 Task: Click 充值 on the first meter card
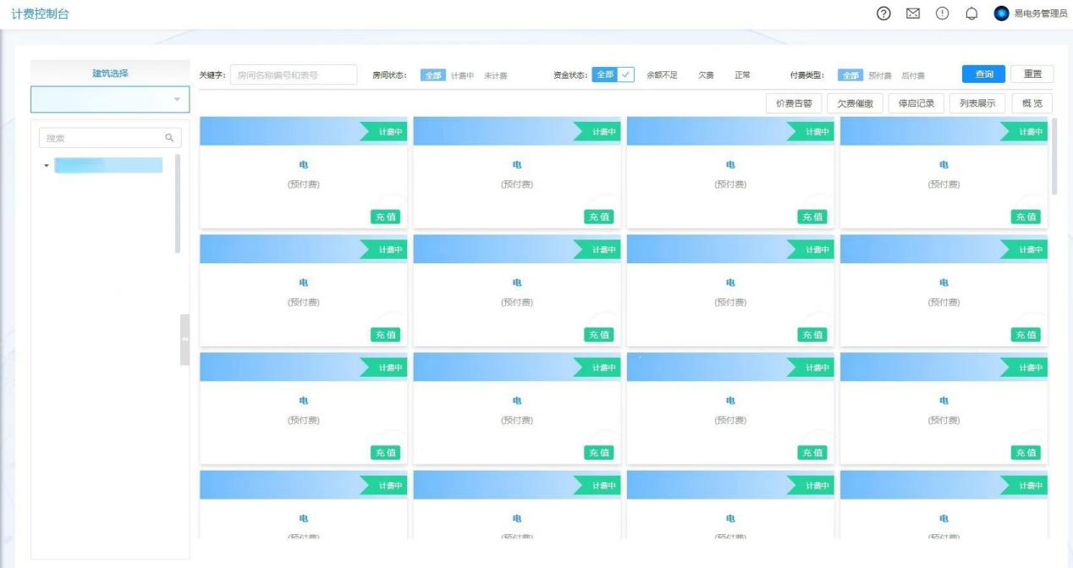385,217
